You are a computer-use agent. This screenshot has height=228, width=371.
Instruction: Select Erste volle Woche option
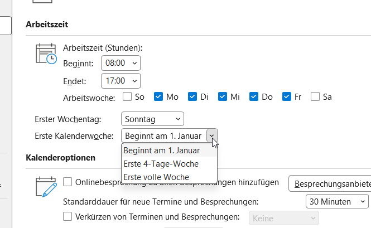coord(169,177)
